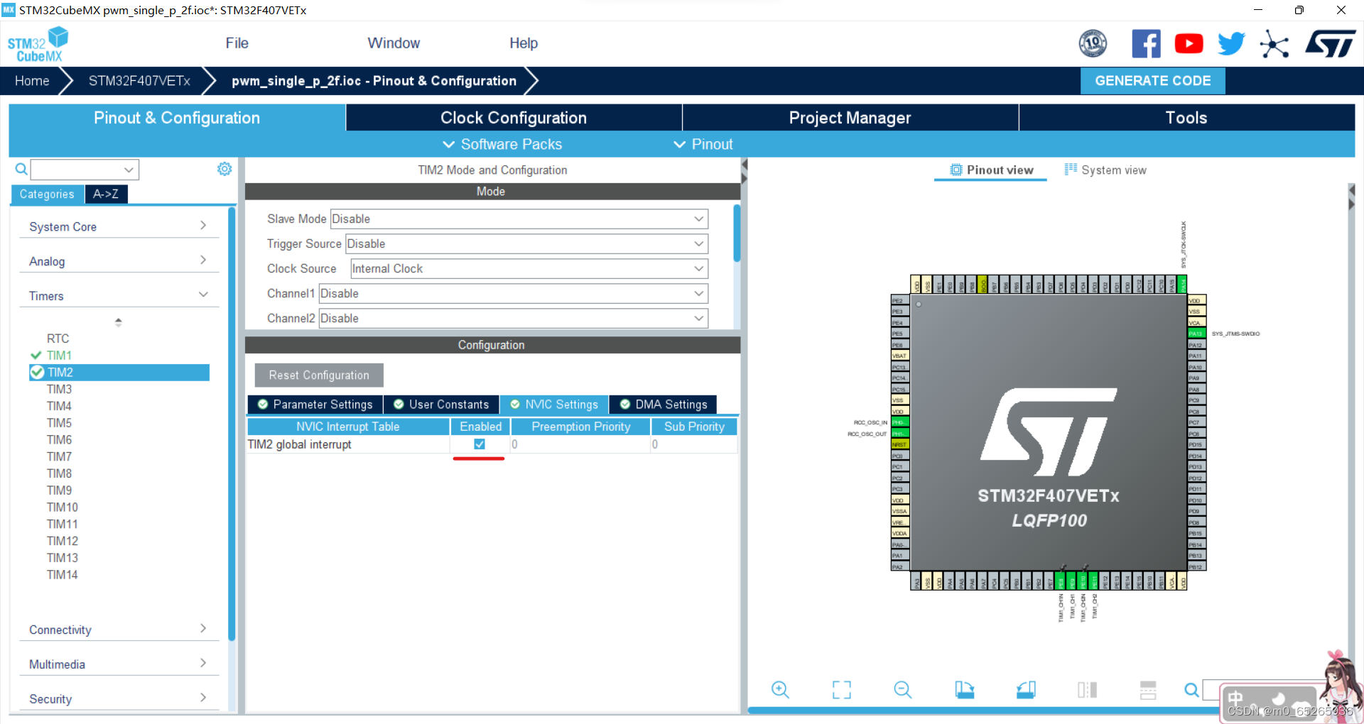Click the vertical split view icon below the pinout

click(x=1087, y=689)
